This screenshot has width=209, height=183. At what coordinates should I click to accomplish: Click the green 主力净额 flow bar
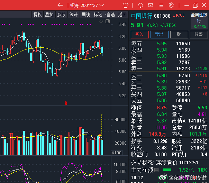pyautogui.click(x=167, y=170)
